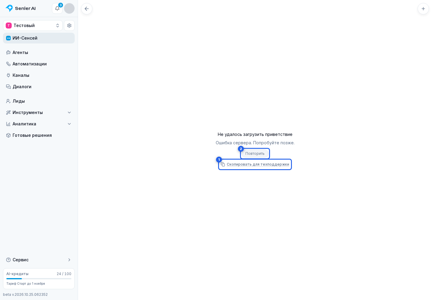Click the robot icon beside Агенты
432x300 pixels.
coord(8,52)
